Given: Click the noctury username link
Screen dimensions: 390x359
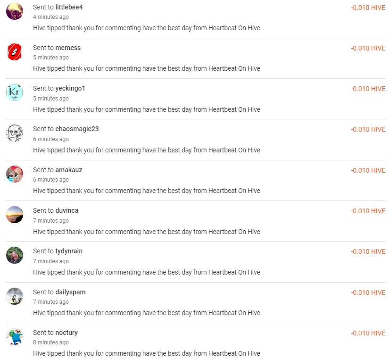Looking at the screenshot, I should click(66, 333).
